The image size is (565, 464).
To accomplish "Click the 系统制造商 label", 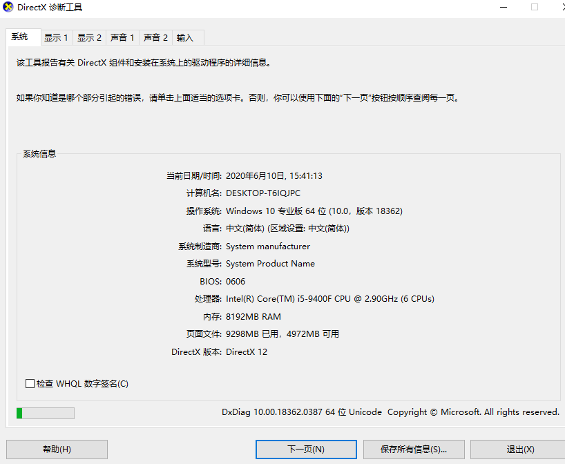I will [x=200, y=246].
